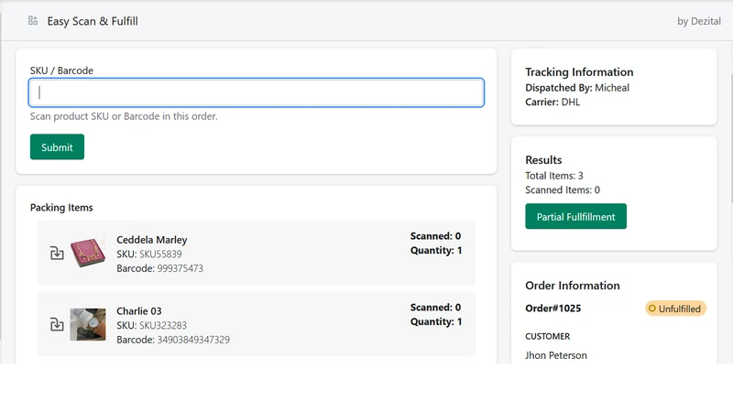Click the scan icon beside Ceddela Marley

57,254
